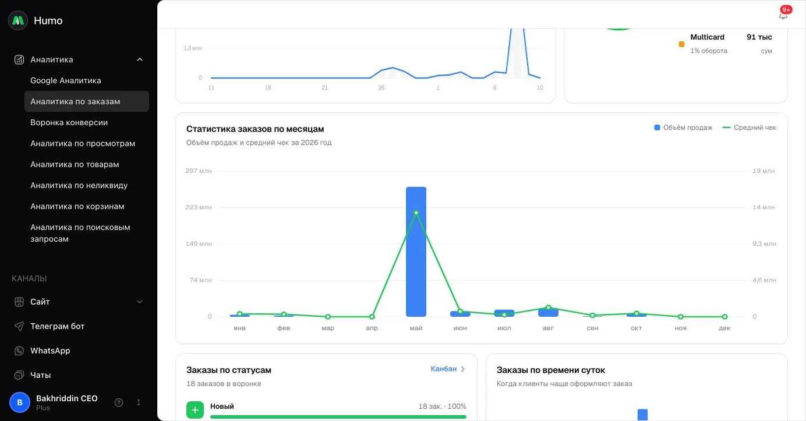This screenshot has width=806, height=421.
Task: Click the 91 тыс Multicard value
Action: (x=759, y=37)
